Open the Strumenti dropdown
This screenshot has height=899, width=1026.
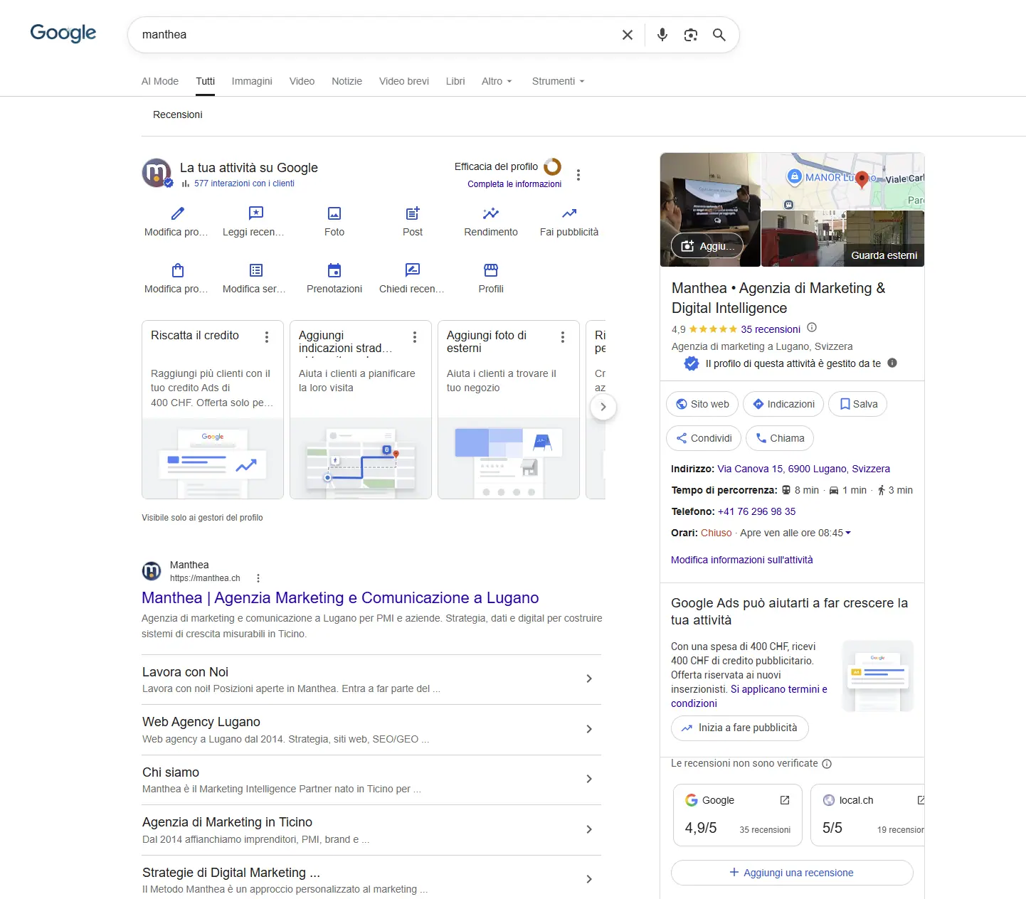[559, 81]
